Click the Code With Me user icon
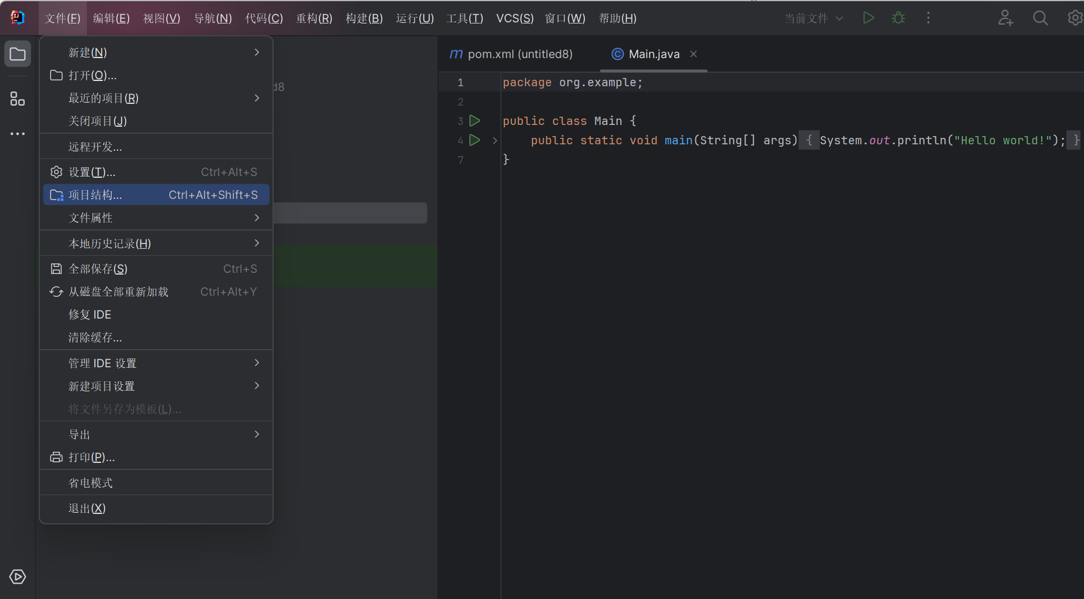The height and width of the screenshot is (599, 1084). (1005, 18)
